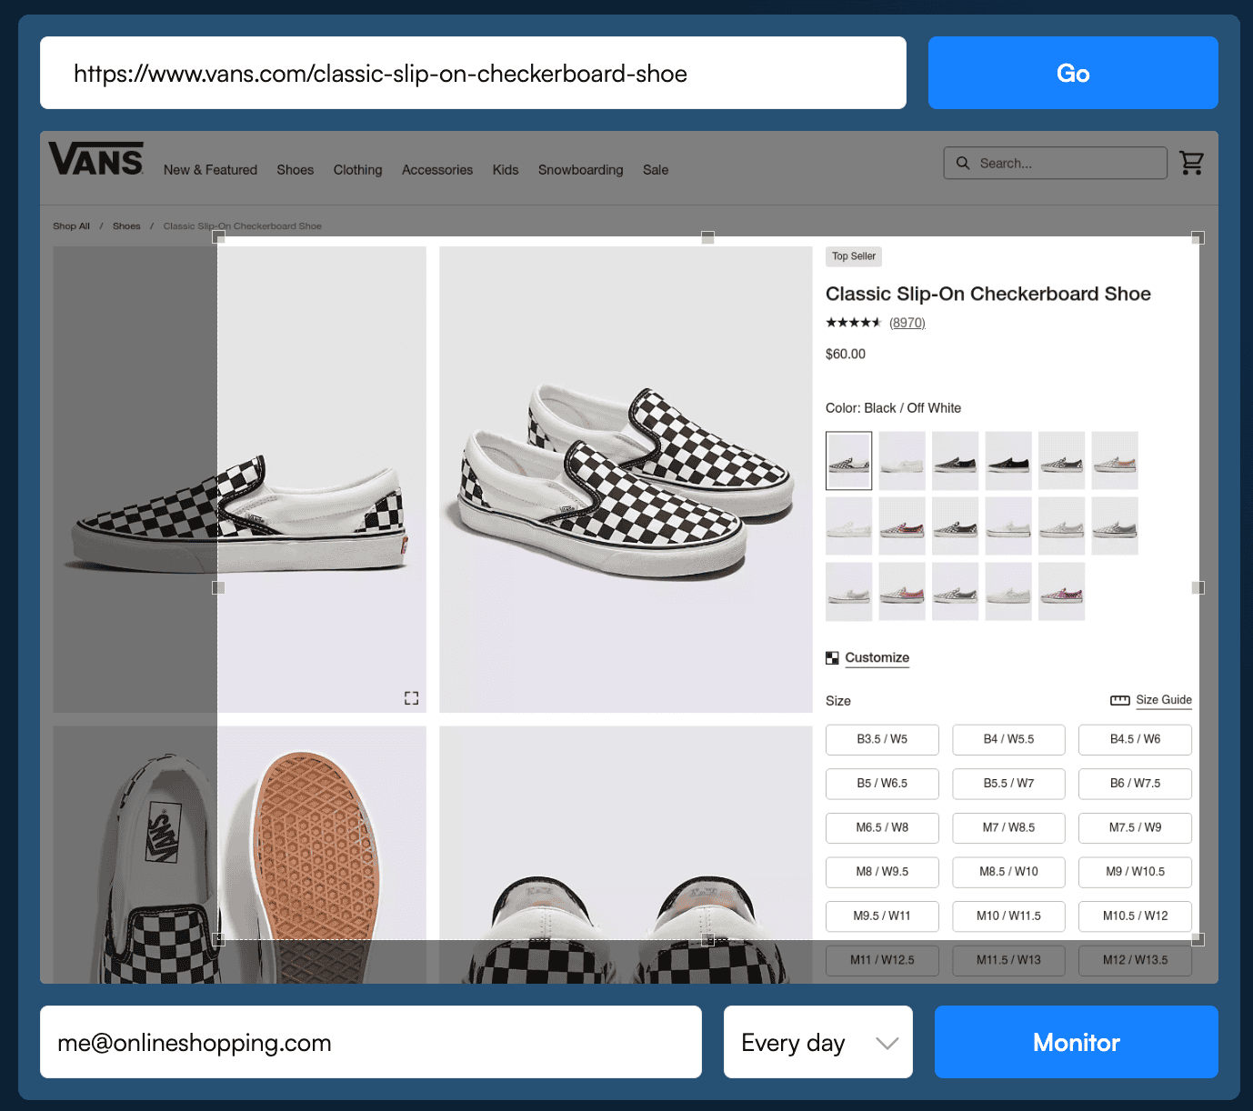The image size is (1253, 1111).
Task: Select size B3.5 / W5
Action: coord(882,739)
